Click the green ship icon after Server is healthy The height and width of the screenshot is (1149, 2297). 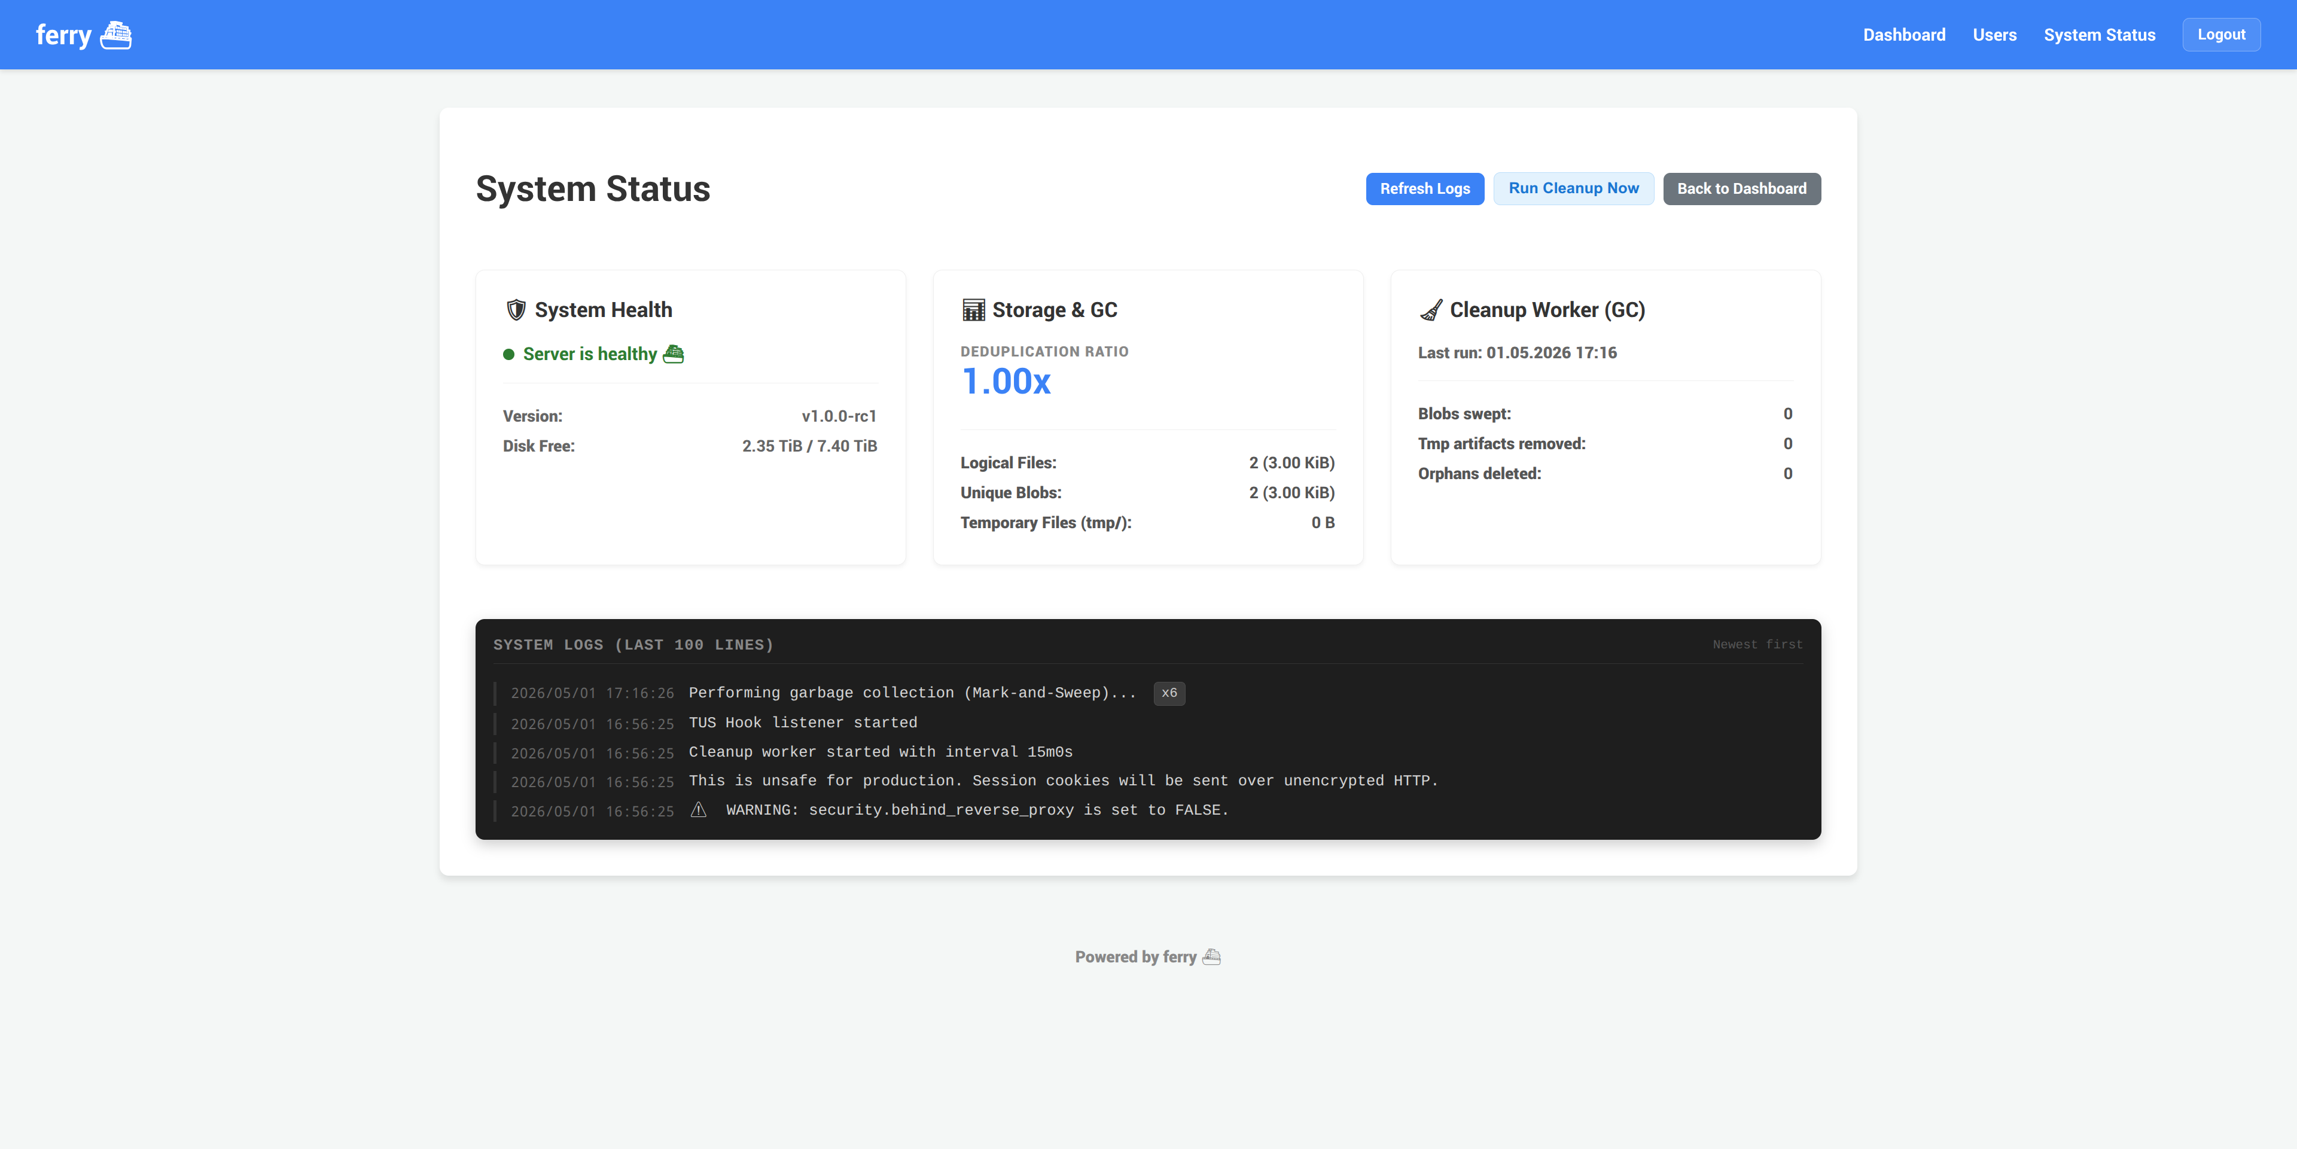click(x=674, y=354)
